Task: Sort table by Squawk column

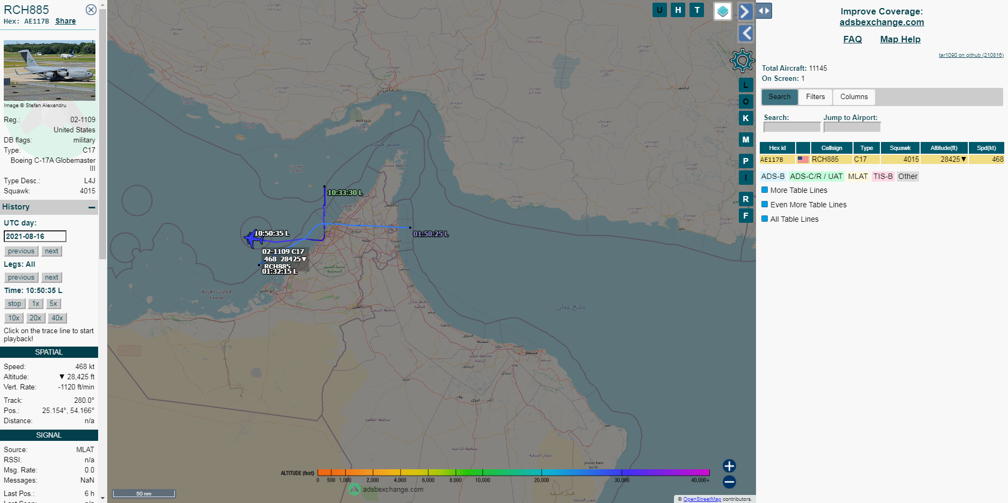Action: tap(900, 148)
